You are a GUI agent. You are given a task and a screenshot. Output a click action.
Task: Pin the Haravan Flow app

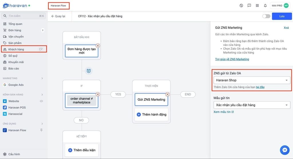tap(41, 130)
